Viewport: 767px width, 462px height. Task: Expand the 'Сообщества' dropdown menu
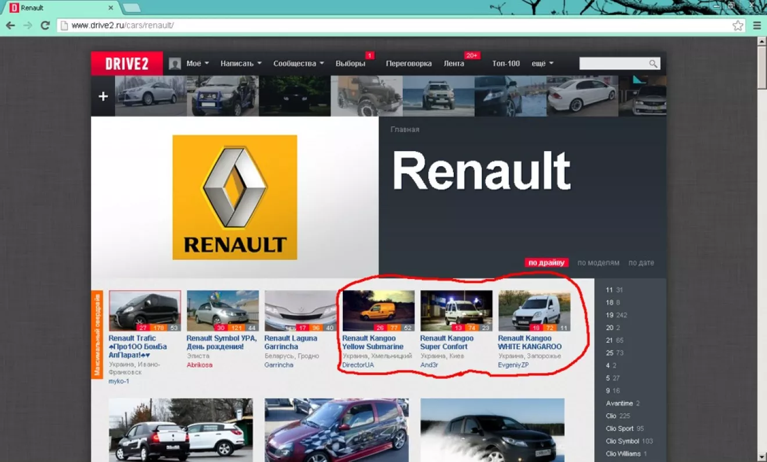[298, 64]
